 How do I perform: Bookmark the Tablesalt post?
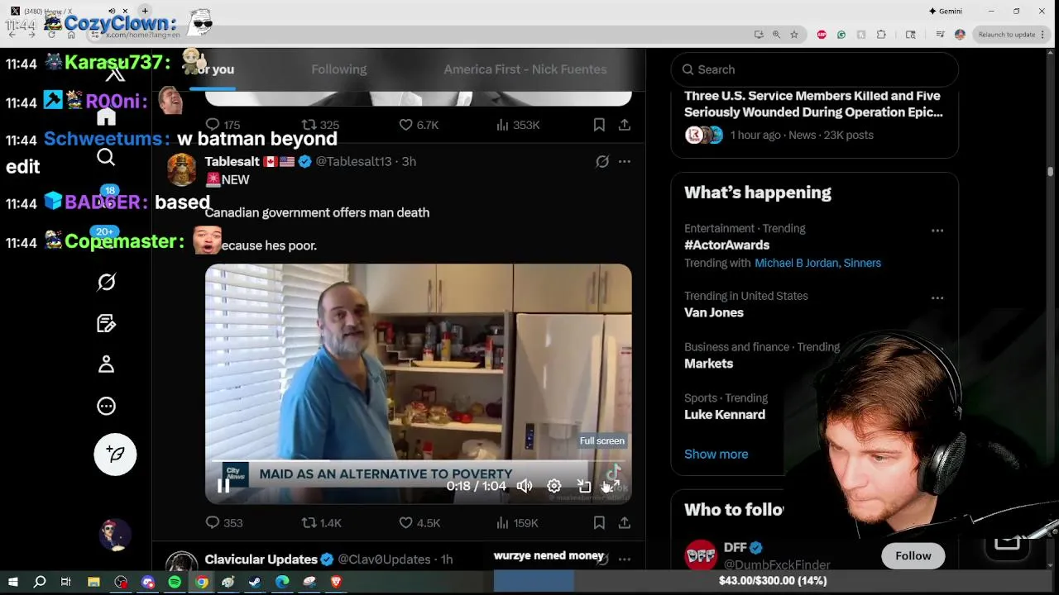tap(599, 522)
